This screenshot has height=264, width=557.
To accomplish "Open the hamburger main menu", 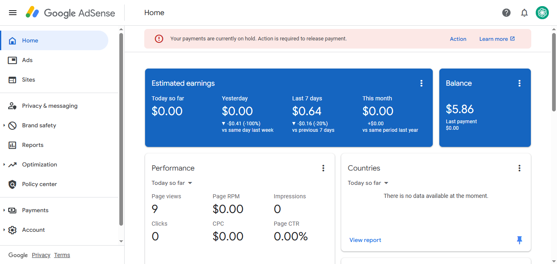I will pos(13,13).
